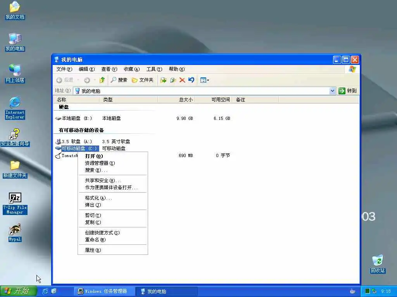
Task: Sort by the 名称 column header
Action: 76,99
